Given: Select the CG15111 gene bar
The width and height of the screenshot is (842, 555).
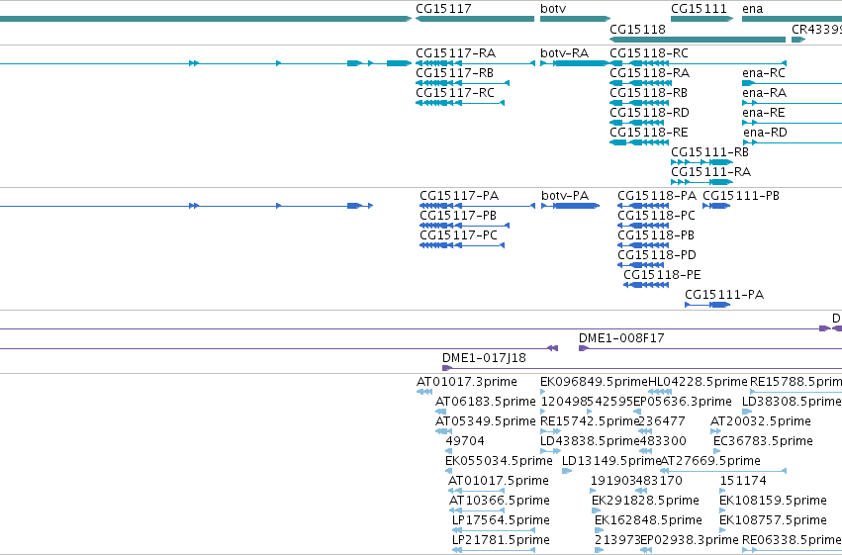Looking at the screenshot, I should 702,19.
